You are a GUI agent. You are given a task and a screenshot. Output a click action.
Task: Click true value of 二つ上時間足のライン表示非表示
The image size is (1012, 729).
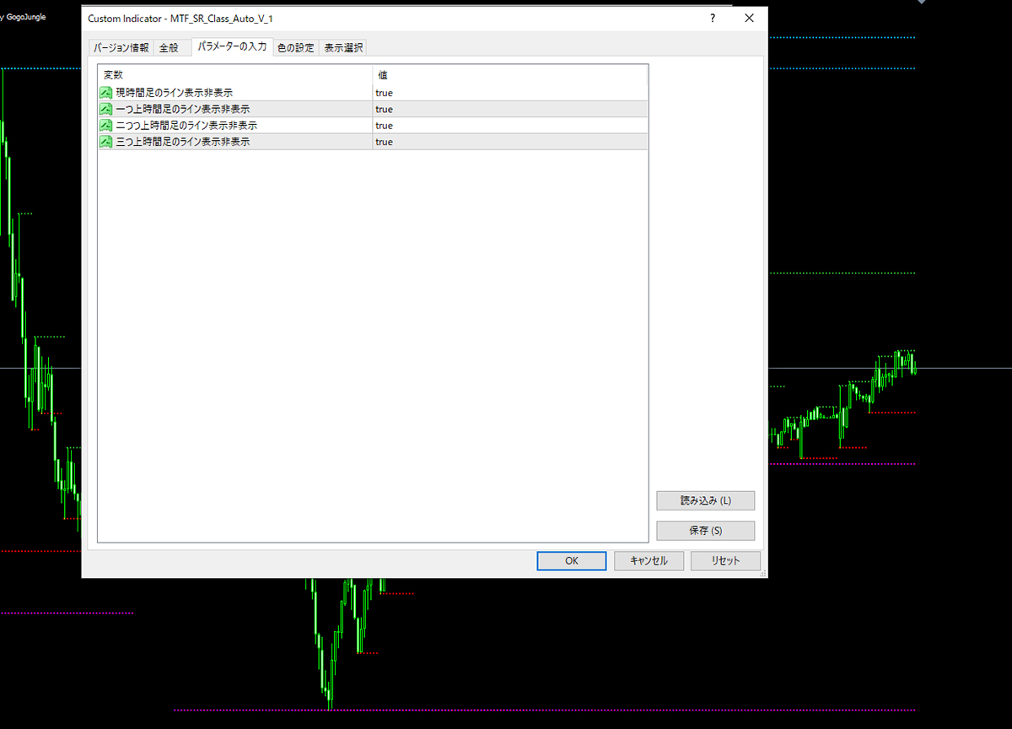pos(385,126)
